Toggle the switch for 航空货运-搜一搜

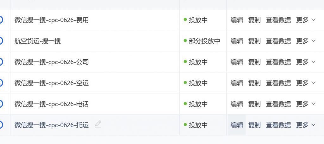pyautogui.click(x=1, y=41)
